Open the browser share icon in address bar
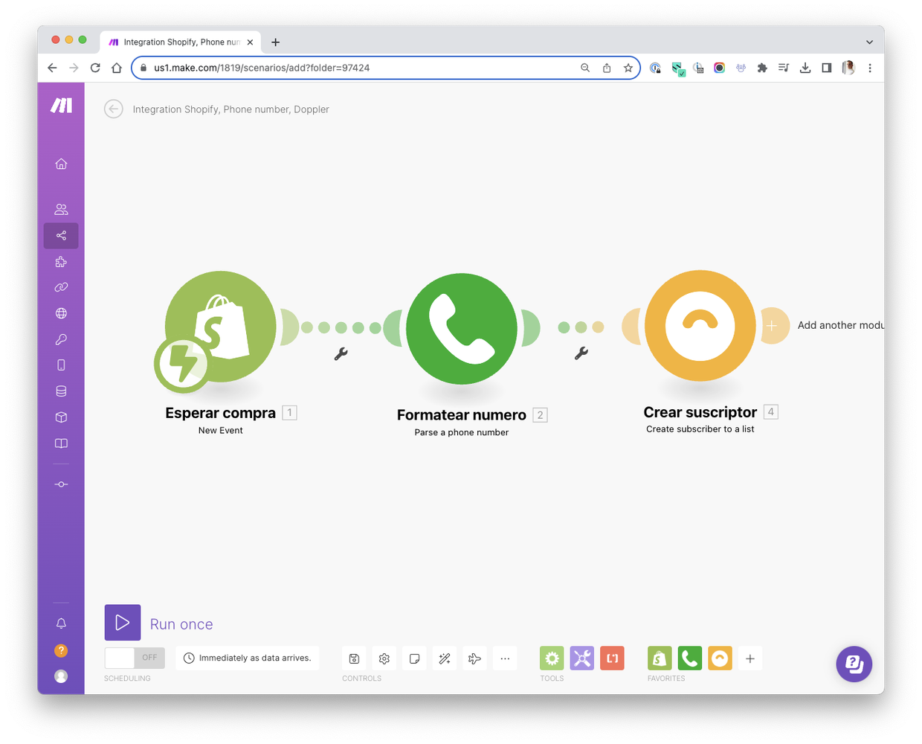The image size is (922, 744). tap(607, 68)
